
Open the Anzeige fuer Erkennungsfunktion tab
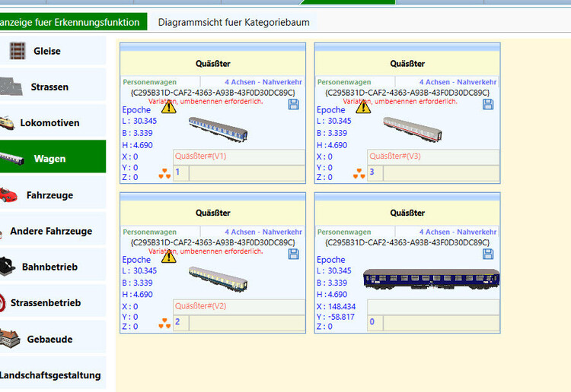tap(72, 22)
